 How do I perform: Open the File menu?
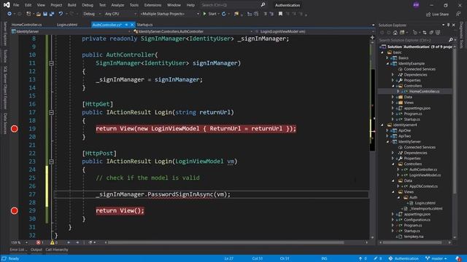[x=16, y=5]
